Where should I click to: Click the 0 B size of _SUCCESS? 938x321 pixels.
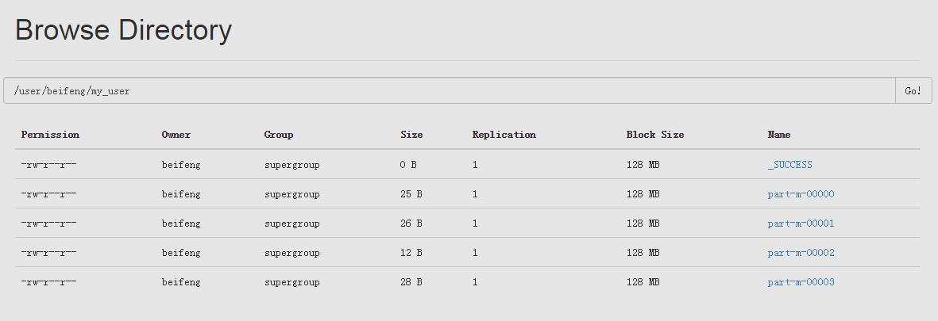point(408,165)
